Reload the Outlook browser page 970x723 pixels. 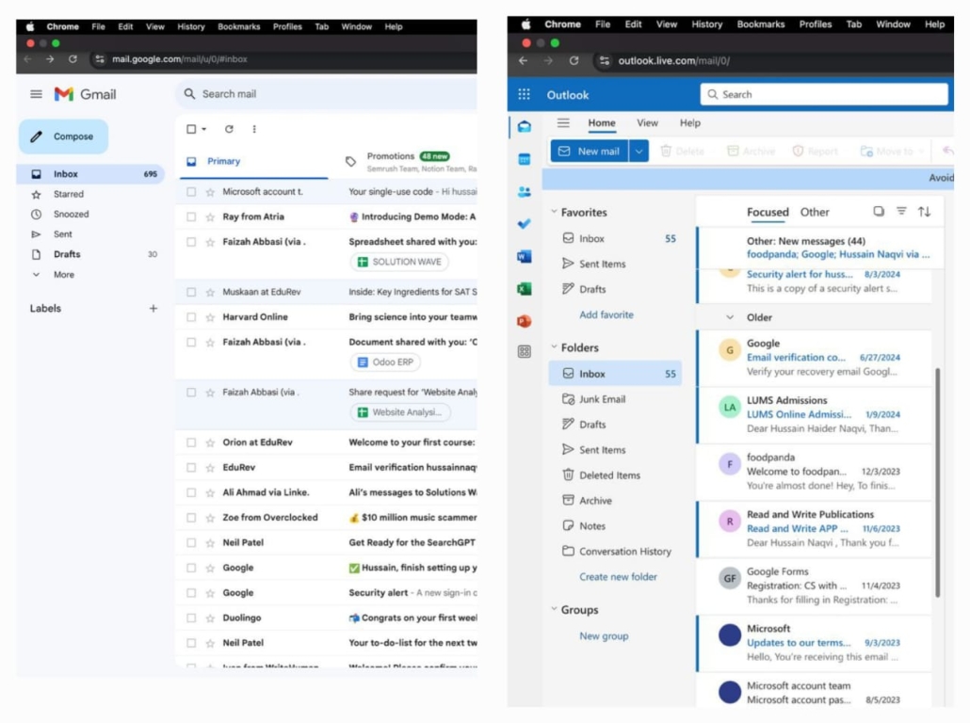(574, 60)
